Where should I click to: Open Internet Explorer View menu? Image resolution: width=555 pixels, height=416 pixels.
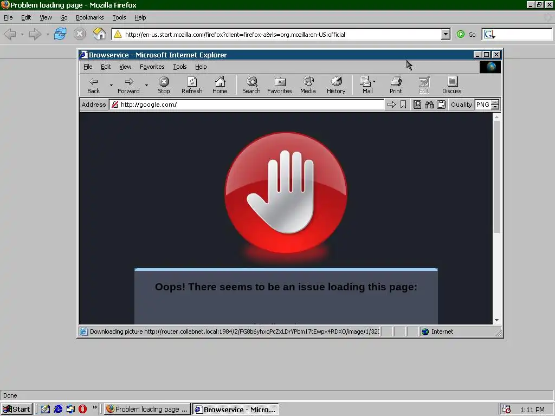[x=125, y=67]
